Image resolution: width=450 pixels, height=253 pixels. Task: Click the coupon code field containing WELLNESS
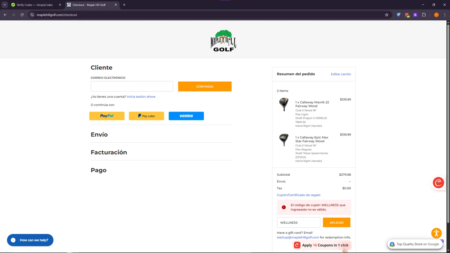click(x=298, y=222)
